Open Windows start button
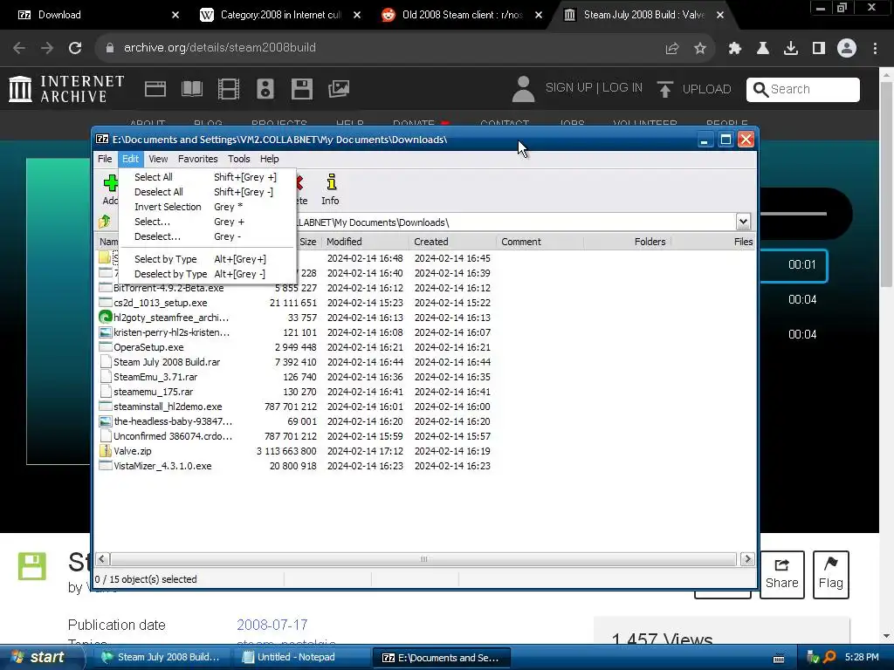Screen dimensions: 894x670 click(x=41, y=658)
